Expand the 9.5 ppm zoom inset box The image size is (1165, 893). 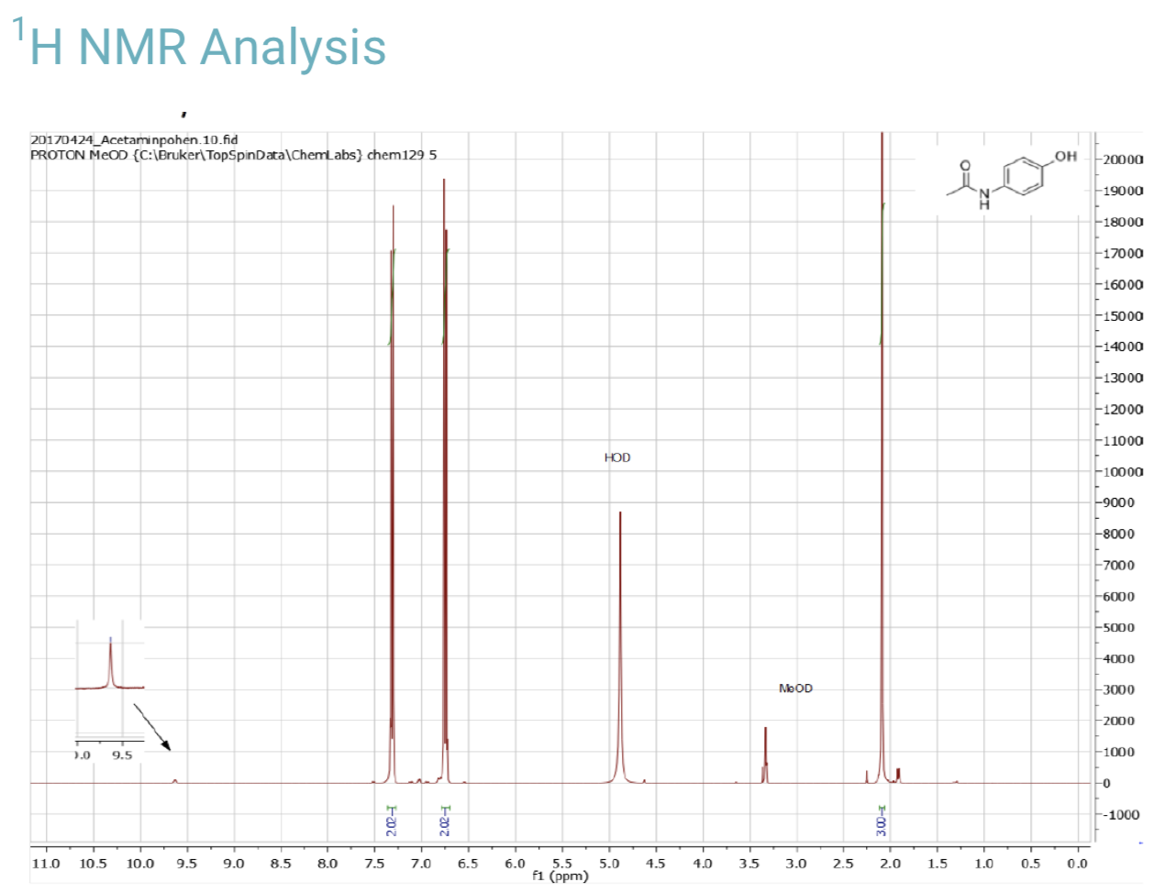pyautogui.click(x=109, y=686)
